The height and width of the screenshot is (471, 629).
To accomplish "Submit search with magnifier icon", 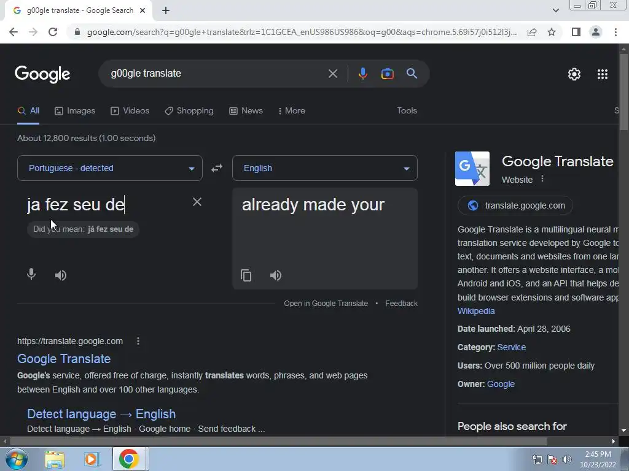I will (412, 74).
